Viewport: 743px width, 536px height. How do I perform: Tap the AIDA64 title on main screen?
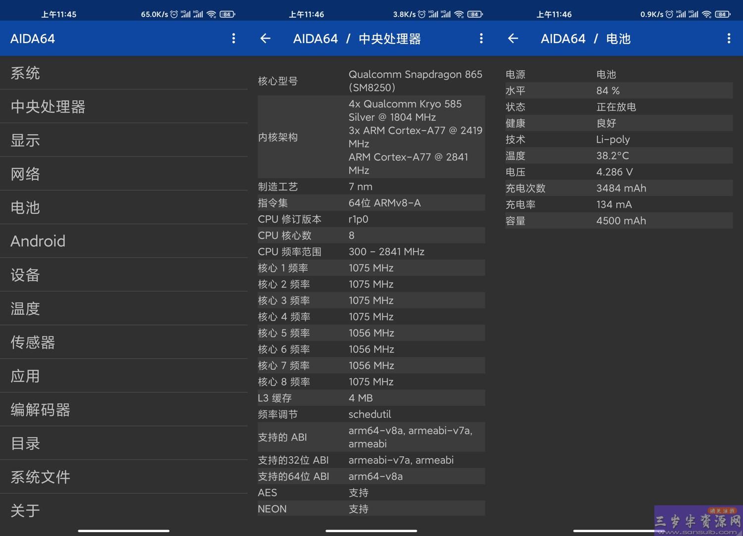tap(33, 39)
